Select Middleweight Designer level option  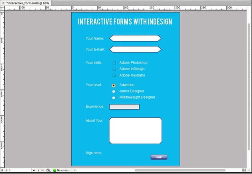coord(114,98)
